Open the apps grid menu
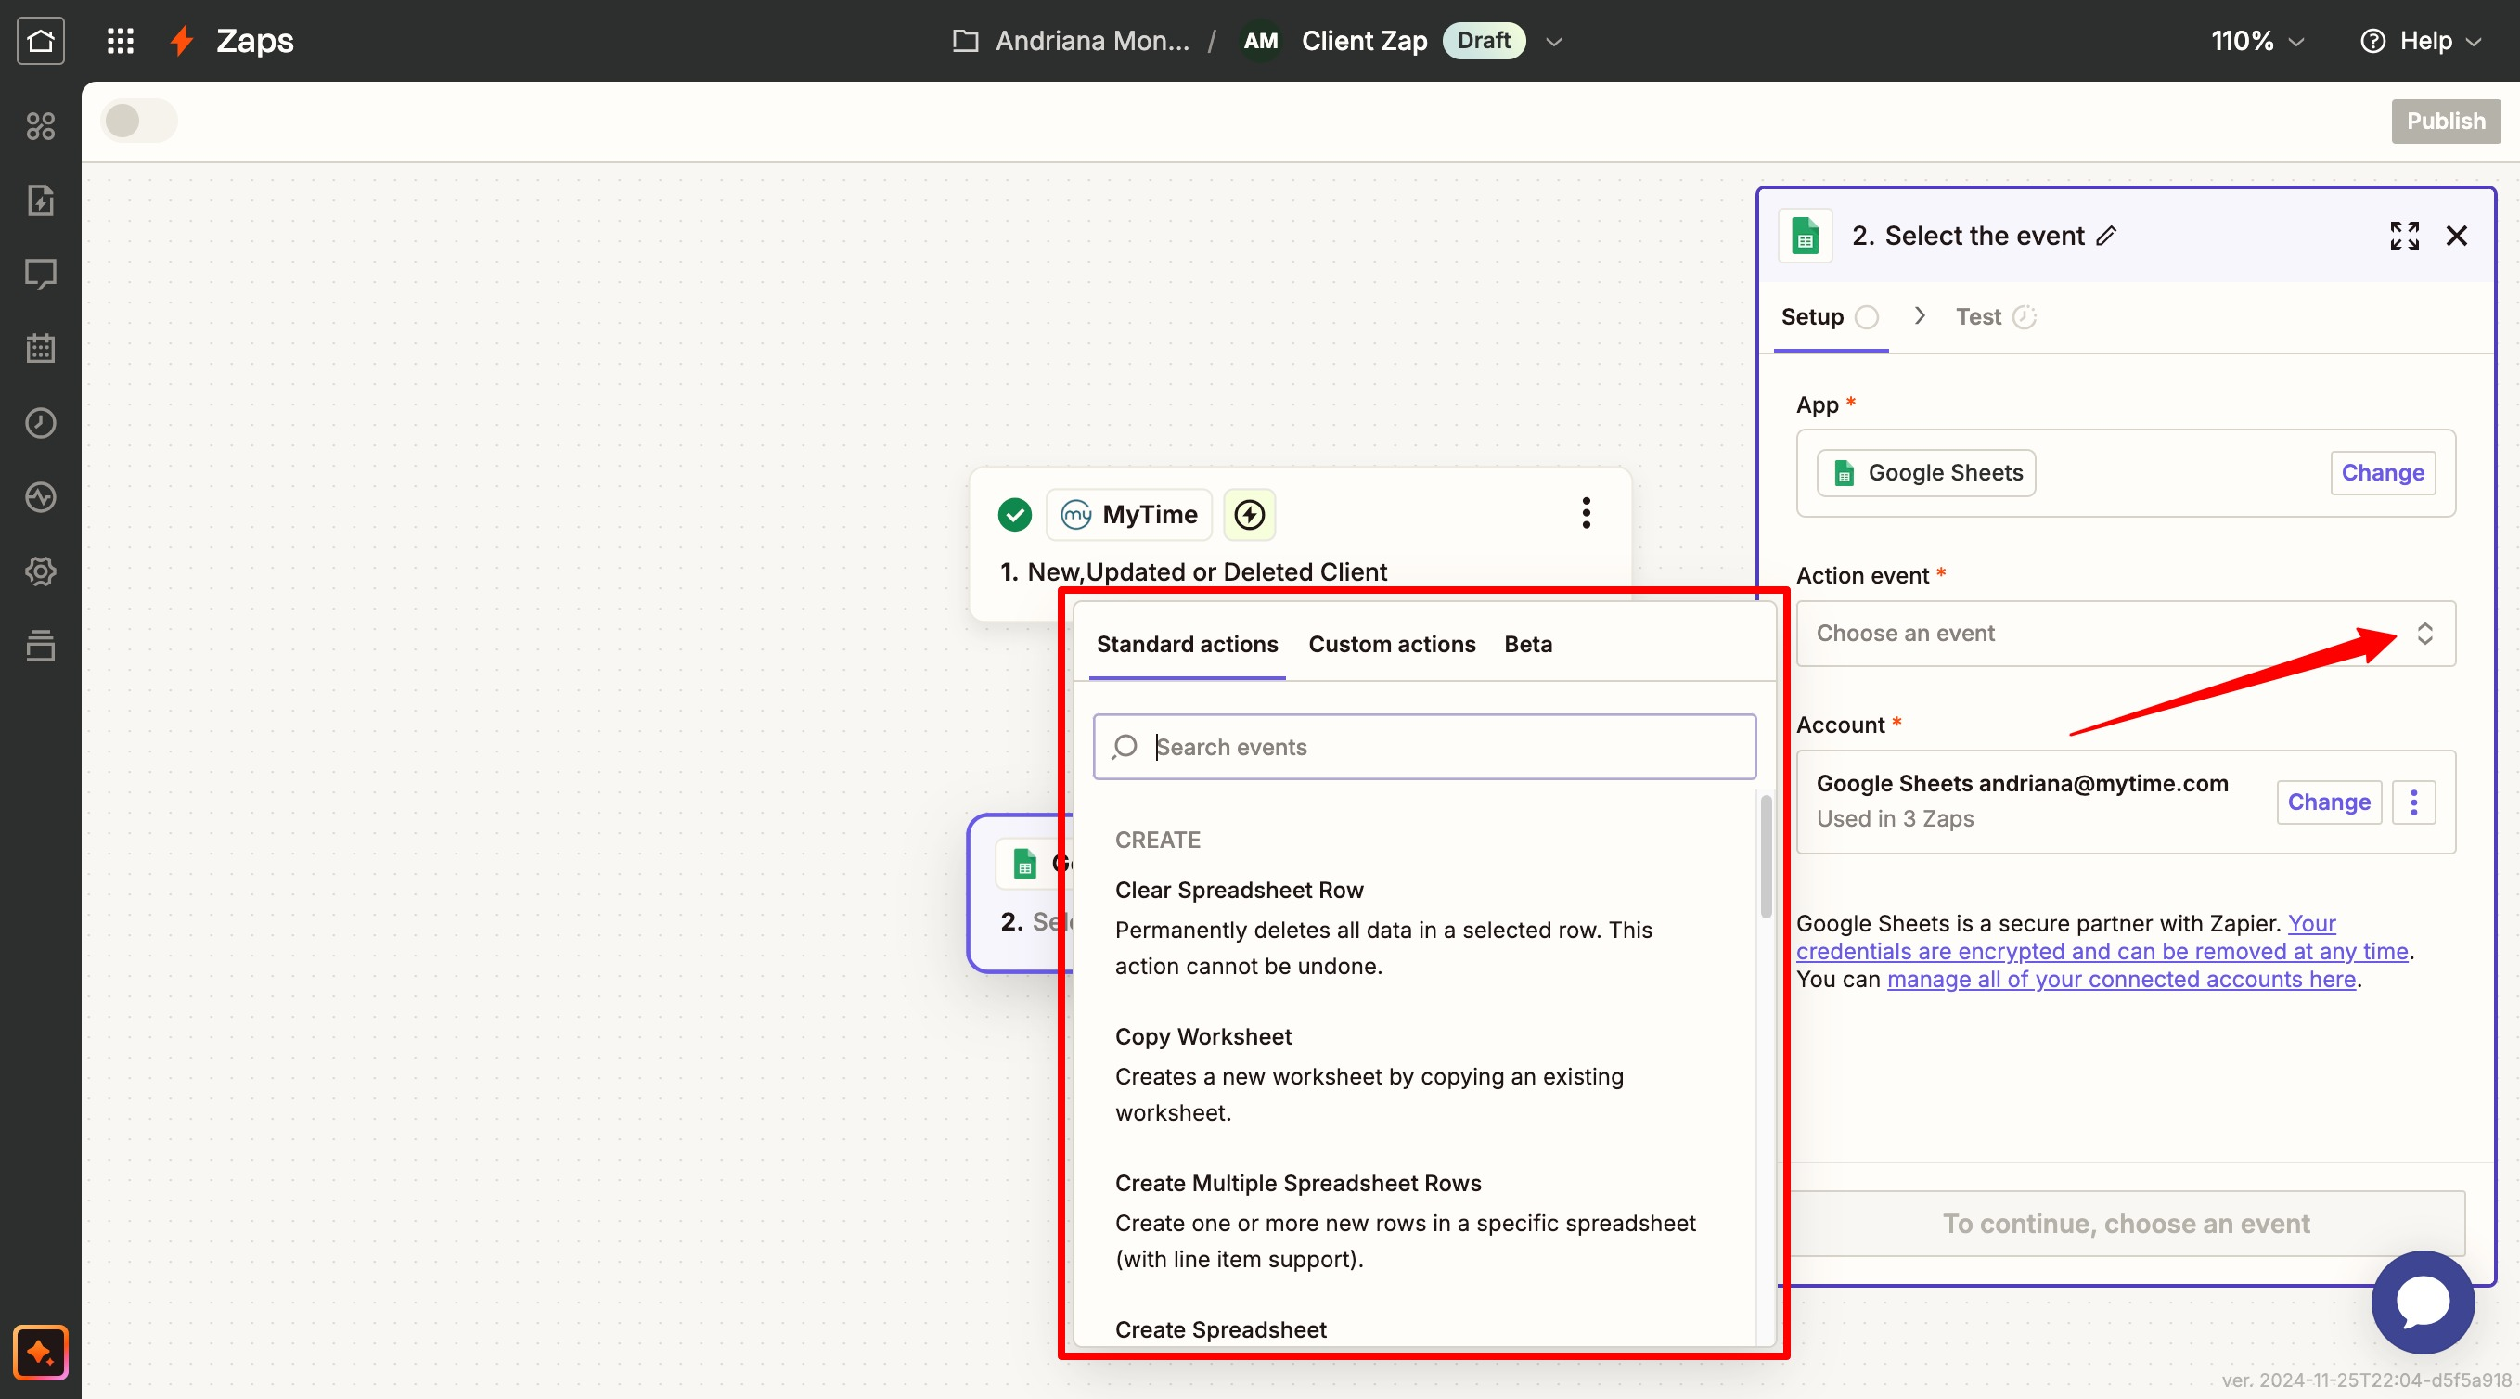Viewport: 2520px width, 1399px height. point(121,40)
